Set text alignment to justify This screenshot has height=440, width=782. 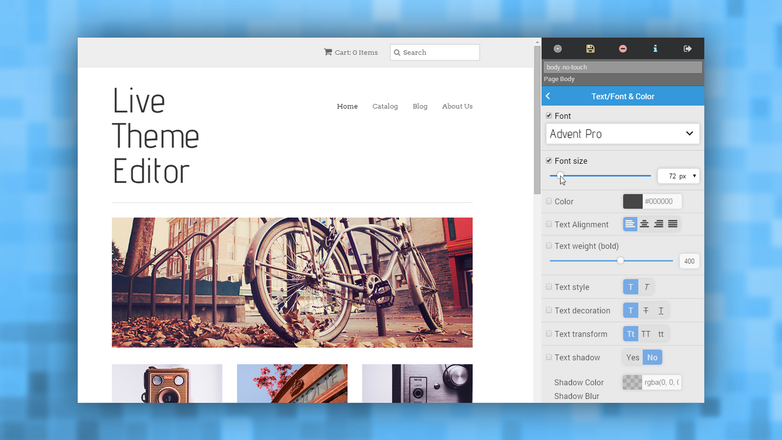point(673,224)
